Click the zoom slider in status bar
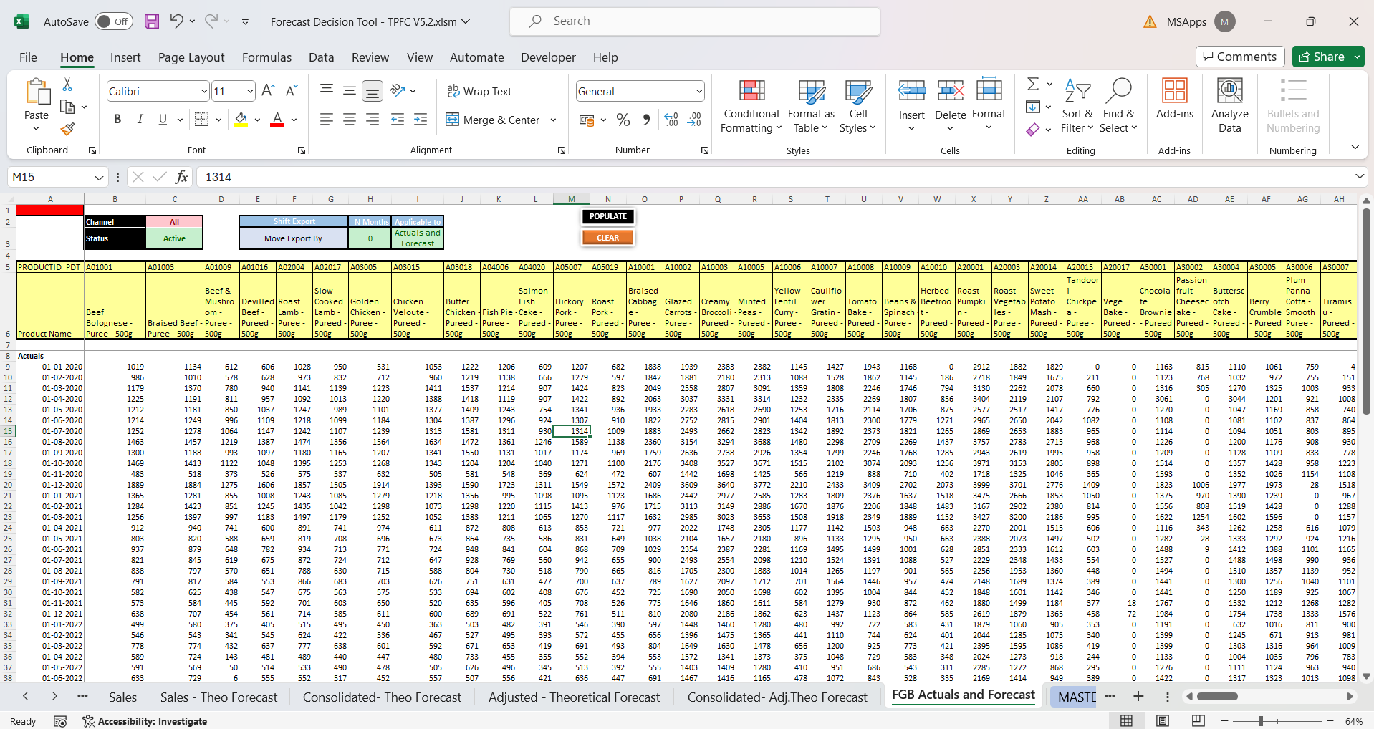Screen dimensions: 1374x729 point(1260,721)
